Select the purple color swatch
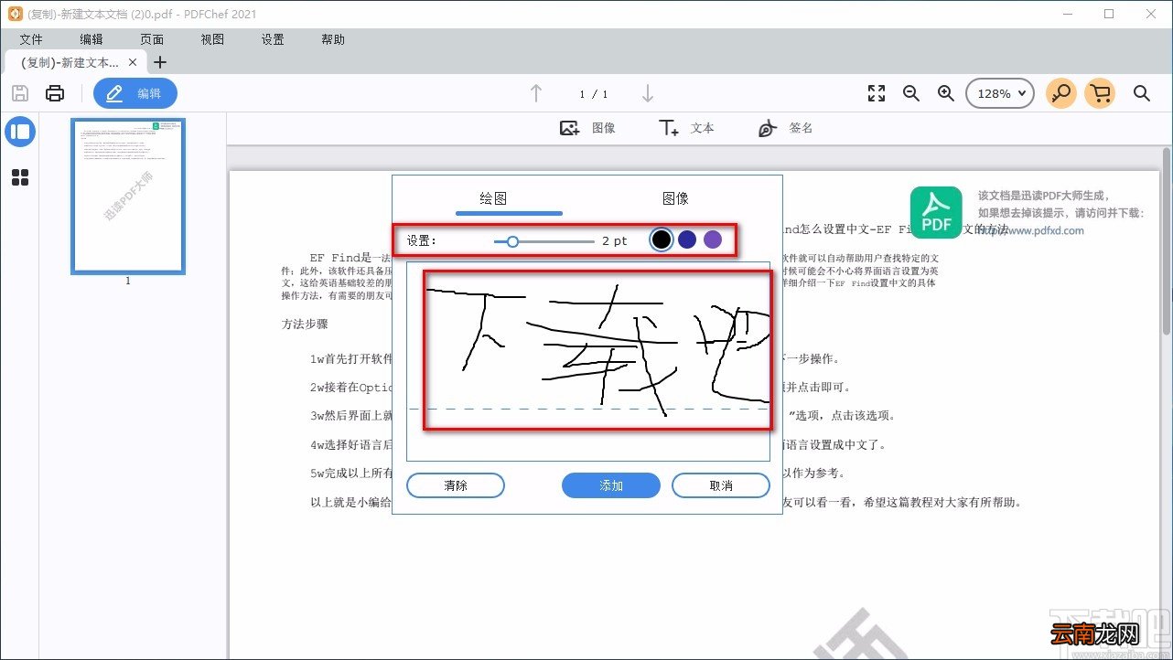The image size is (1173, 660). coord(713,240)
